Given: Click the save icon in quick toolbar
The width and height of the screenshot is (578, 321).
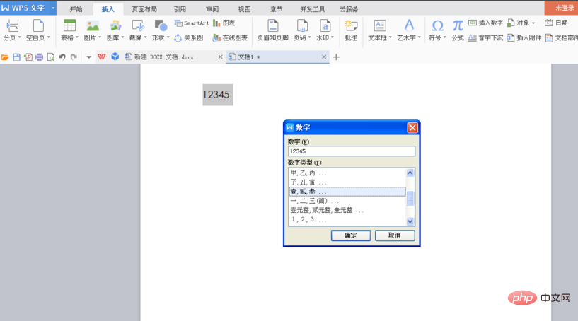Looking at the screenshot, I should click(16, 57).
